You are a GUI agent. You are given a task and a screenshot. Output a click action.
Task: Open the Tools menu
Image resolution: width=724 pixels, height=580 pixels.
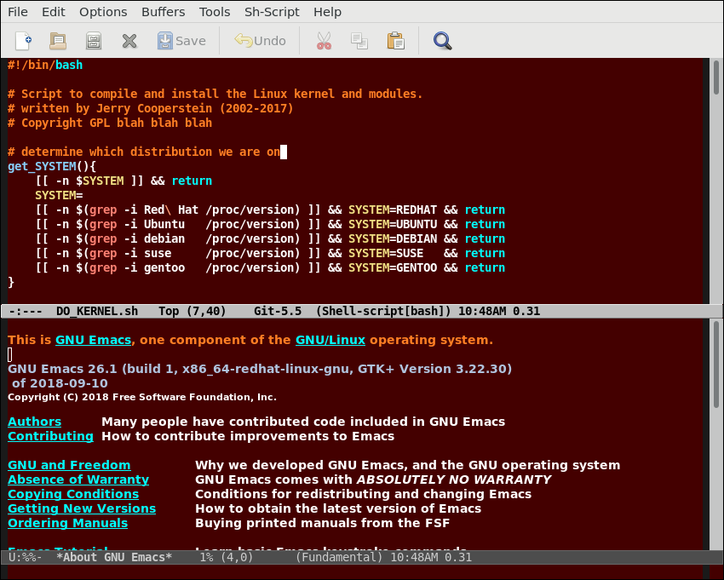tap(215, 12)
